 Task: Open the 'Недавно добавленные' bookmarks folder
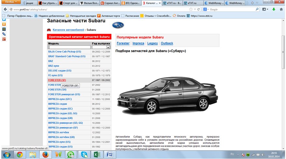coord(50,16)
